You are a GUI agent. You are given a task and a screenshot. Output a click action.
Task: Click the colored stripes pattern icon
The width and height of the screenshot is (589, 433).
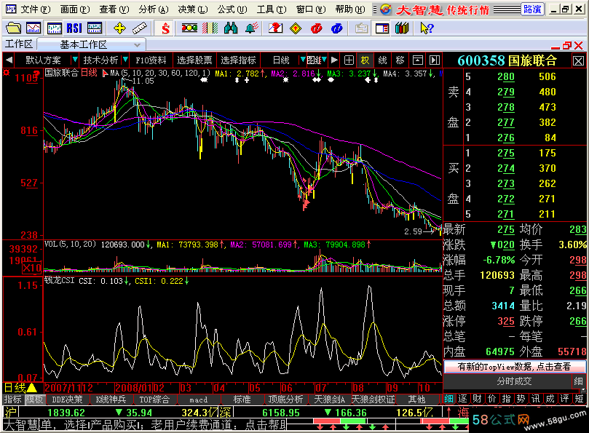tap(210, 28)
